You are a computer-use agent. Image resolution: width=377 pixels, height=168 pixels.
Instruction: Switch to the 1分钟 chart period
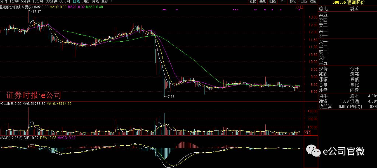(14, 1)
